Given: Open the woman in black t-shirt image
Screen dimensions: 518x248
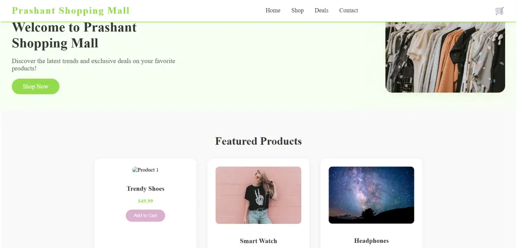Looking at the screenshot, I should 259,195.
